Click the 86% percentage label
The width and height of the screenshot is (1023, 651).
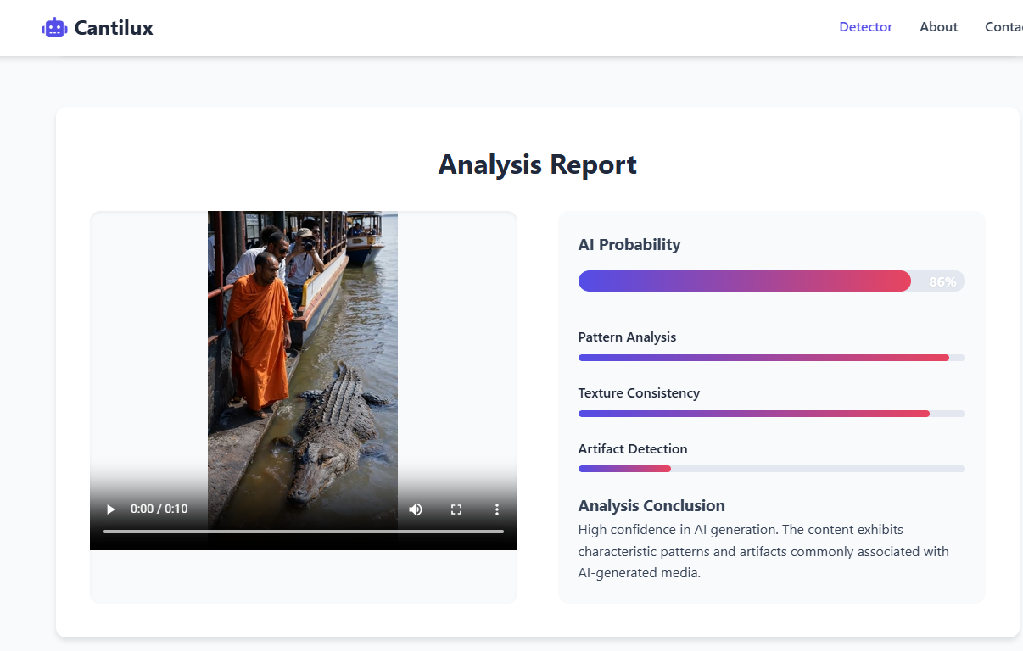point(942,282)
